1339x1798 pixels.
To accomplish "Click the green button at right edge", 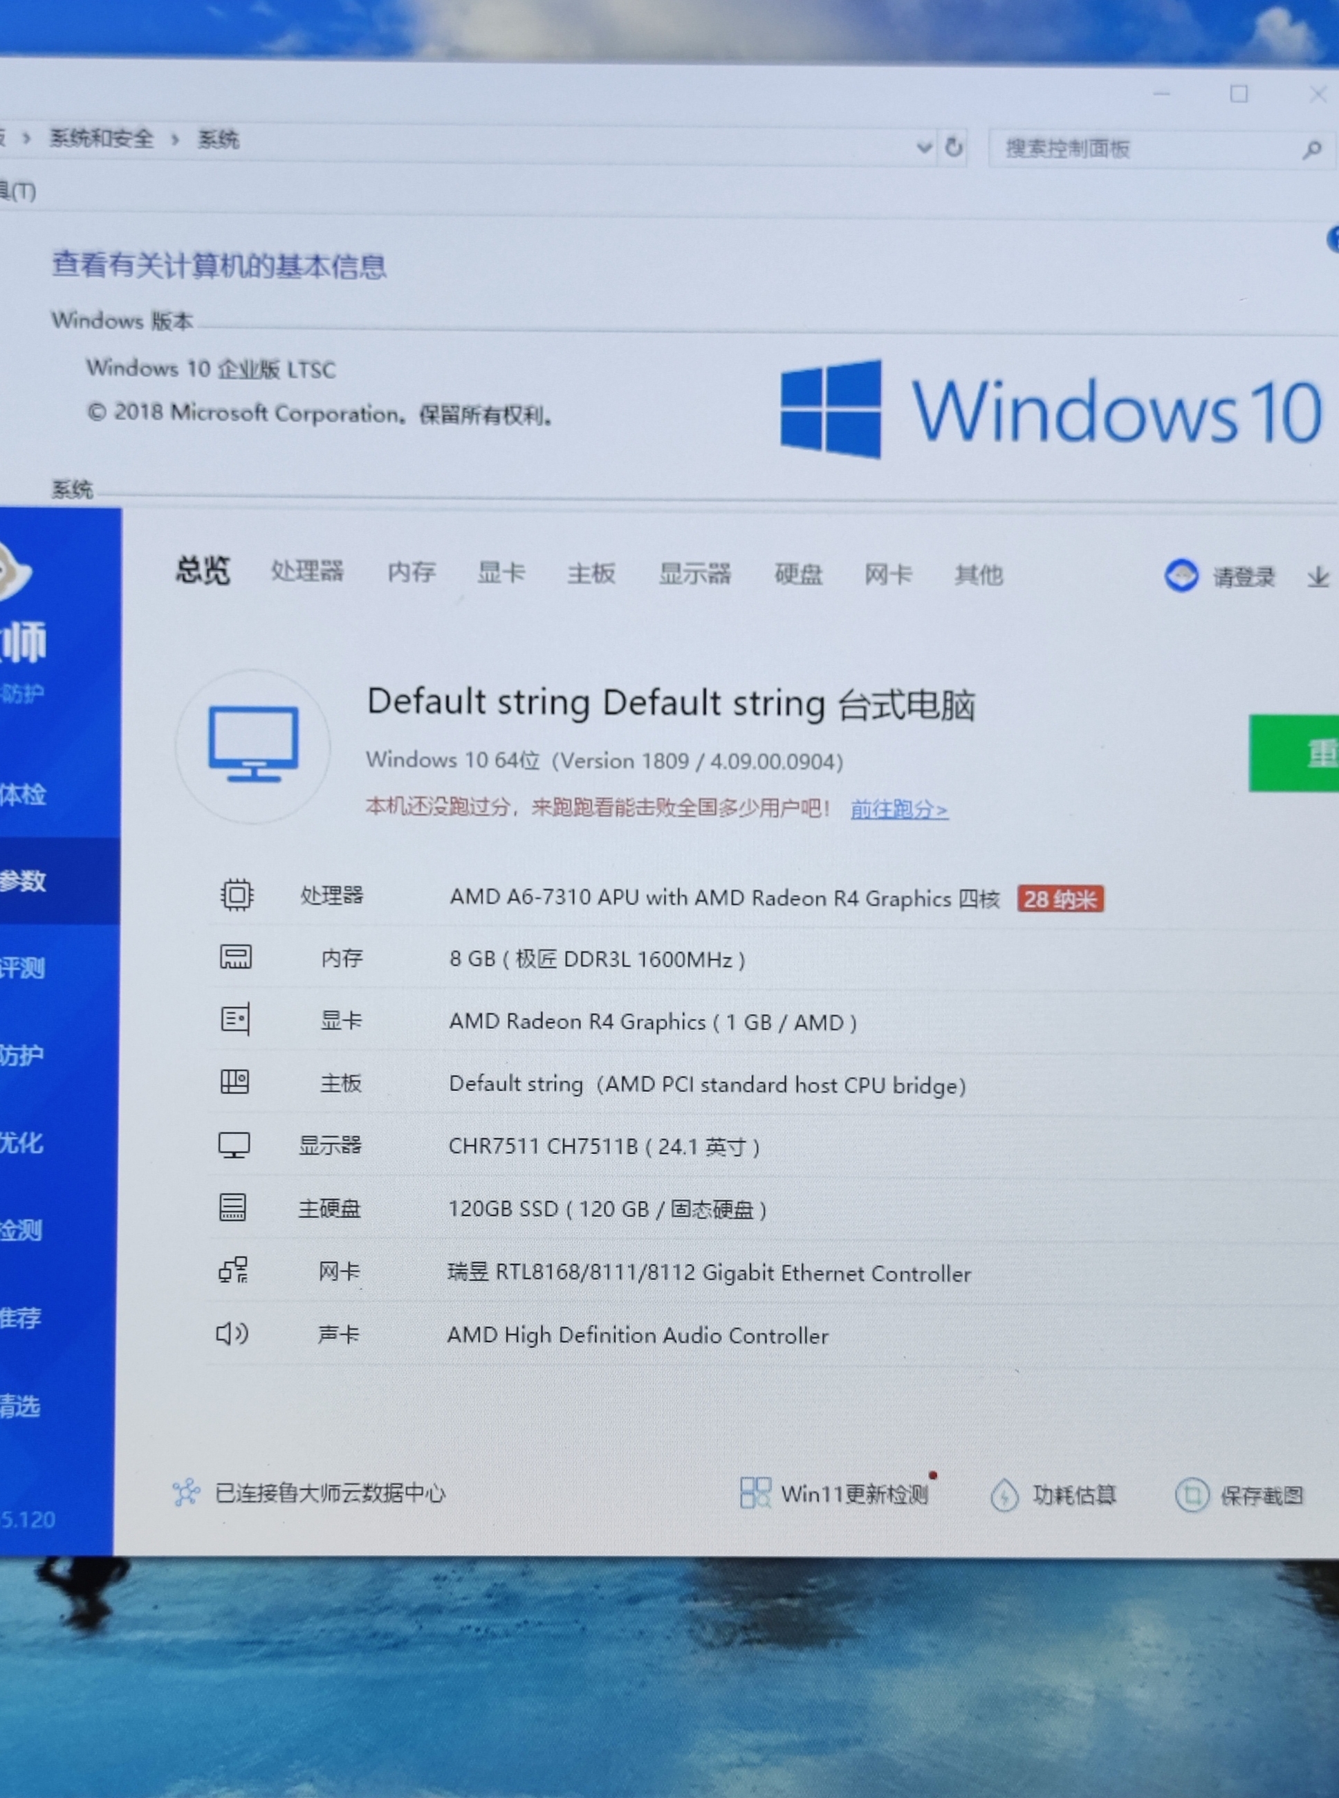I will pos(1293,753).
